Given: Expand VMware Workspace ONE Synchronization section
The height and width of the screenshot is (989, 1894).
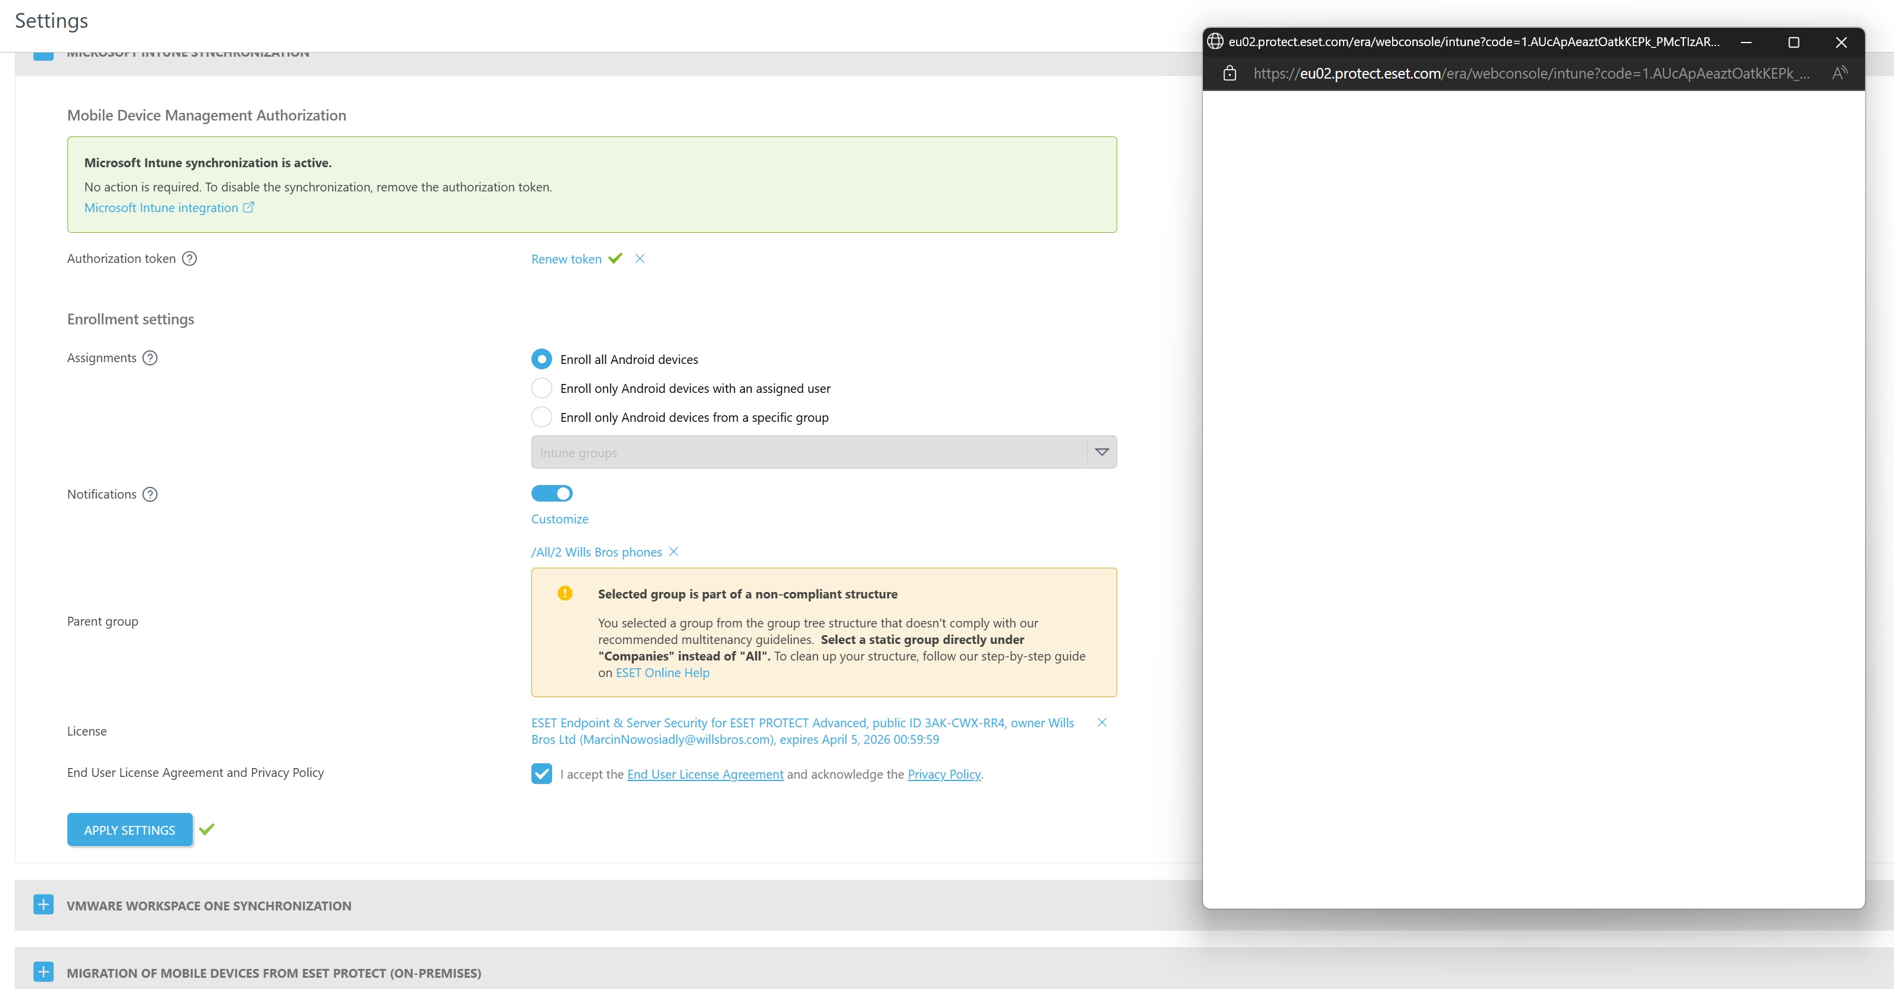Looking at the screenshot, I should 43,905.
